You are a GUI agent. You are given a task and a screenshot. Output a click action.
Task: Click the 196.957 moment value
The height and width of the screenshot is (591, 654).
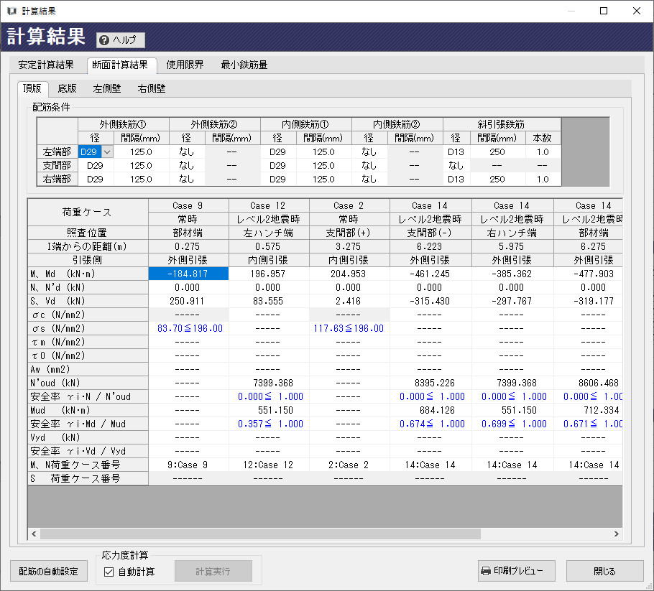coord(268,274)
